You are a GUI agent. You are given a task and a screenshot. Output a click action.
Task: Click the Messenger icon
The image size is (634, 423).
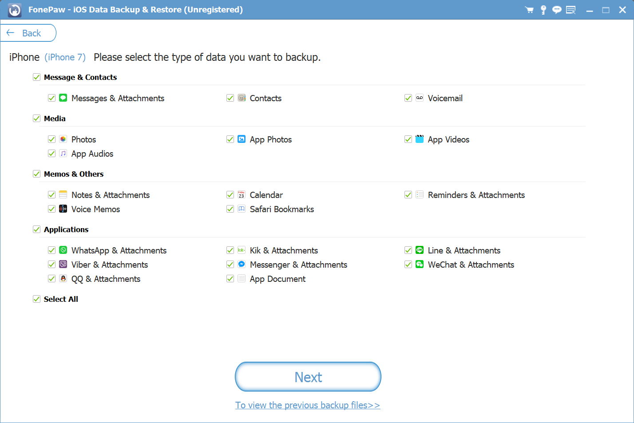pos(242,264)
